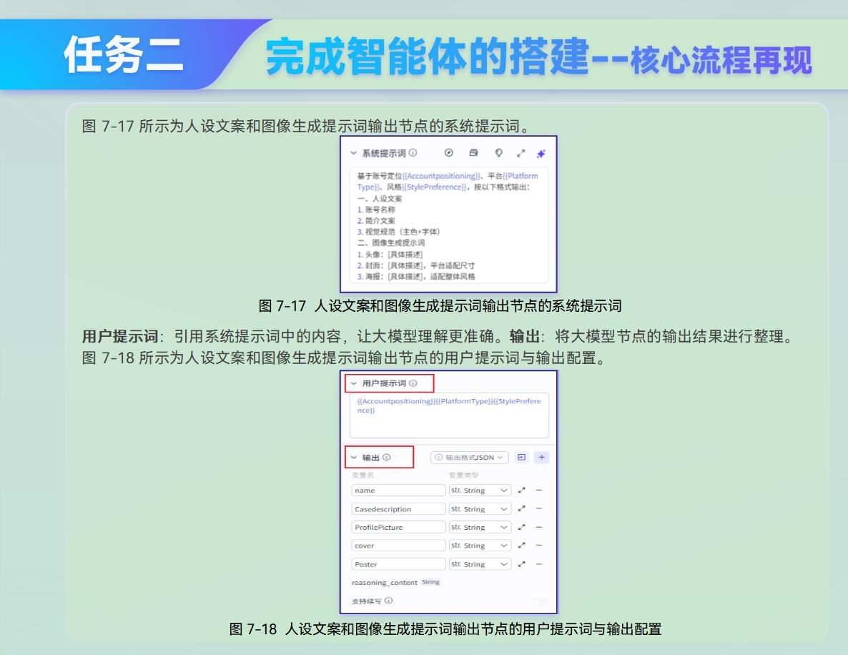Click the info icon beside 用户提示词
Image resolution: width=848 pixels, height=655 pixels.
[413, 383]
